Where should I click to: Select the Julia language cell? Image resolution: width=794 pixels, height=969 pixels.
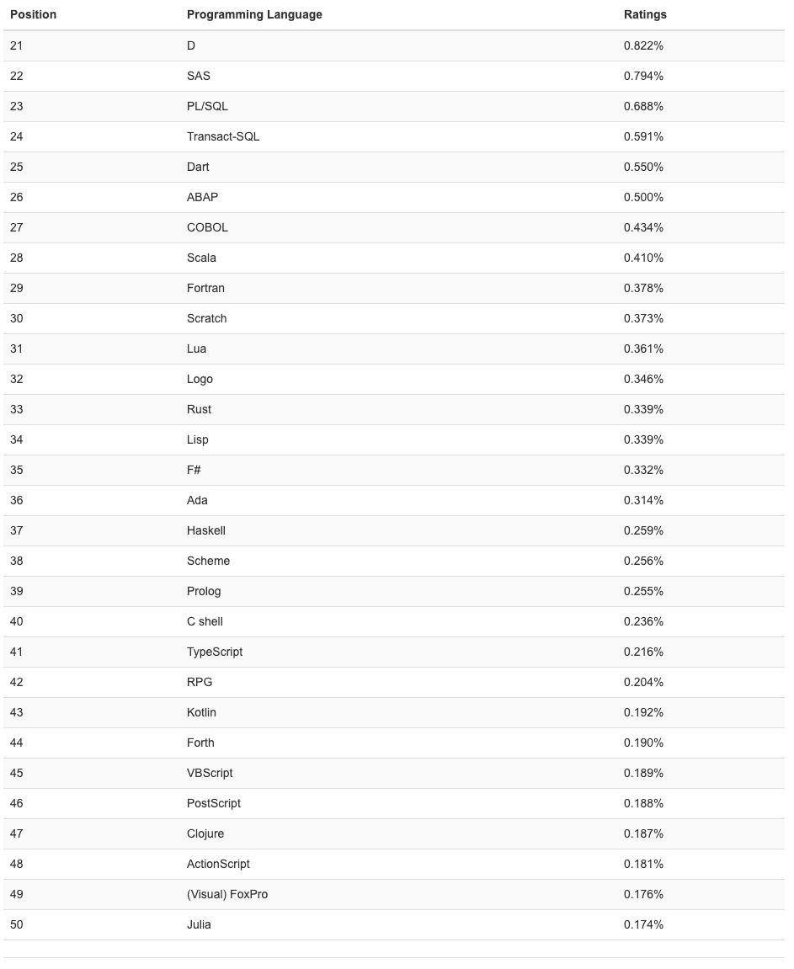pos(199,924)
